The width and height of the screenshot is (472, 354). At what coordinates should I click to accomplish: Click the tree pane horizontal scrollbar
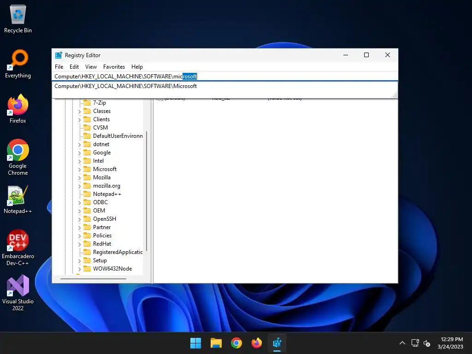tap(93, 279)
